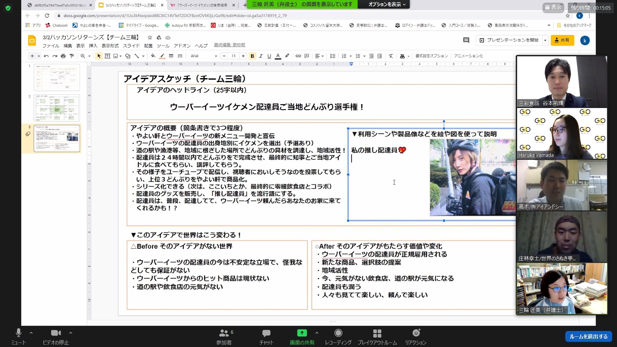The height and width of the screenshot is (347, 617).
Task: Select the paint format tool
Action: [x=72, y=56]
